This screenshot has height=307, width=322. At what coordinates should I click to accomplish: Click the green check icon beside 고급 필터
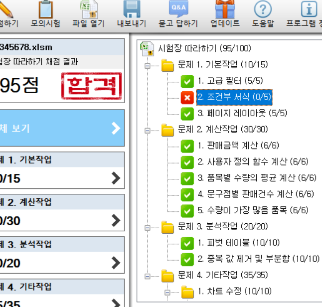click(187, 81)
